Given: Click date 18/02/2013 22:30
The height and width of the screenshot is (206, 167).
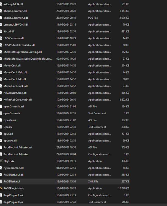Looking at the screenshot, I should pos(66,52).
